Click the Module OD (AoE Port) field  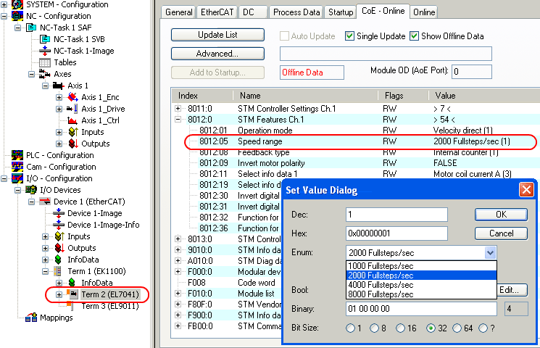[471, 72]
